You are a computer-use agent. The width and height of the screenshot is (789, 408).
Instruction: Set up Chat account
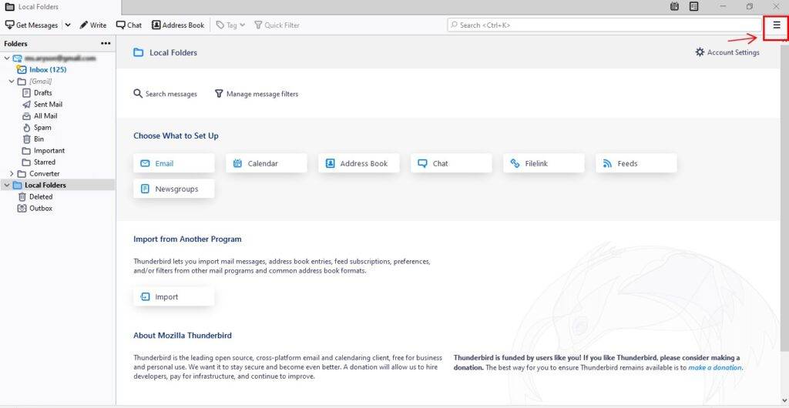coord(452,163)
